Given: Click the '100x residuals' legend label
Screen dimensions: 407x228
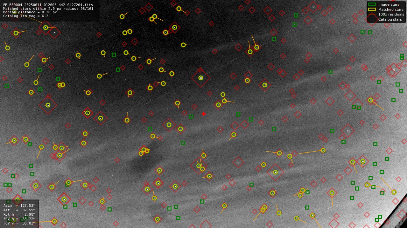Looking at the screenshot, I should (391, 14).
